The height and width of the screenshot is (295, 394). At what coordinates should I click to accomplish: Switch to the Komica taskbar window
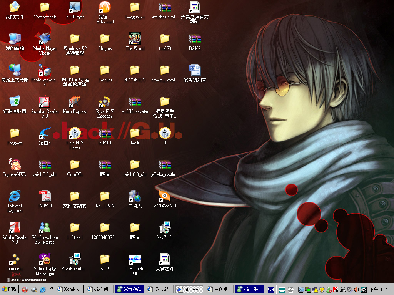pyautogui.click(x=69, y=289)
